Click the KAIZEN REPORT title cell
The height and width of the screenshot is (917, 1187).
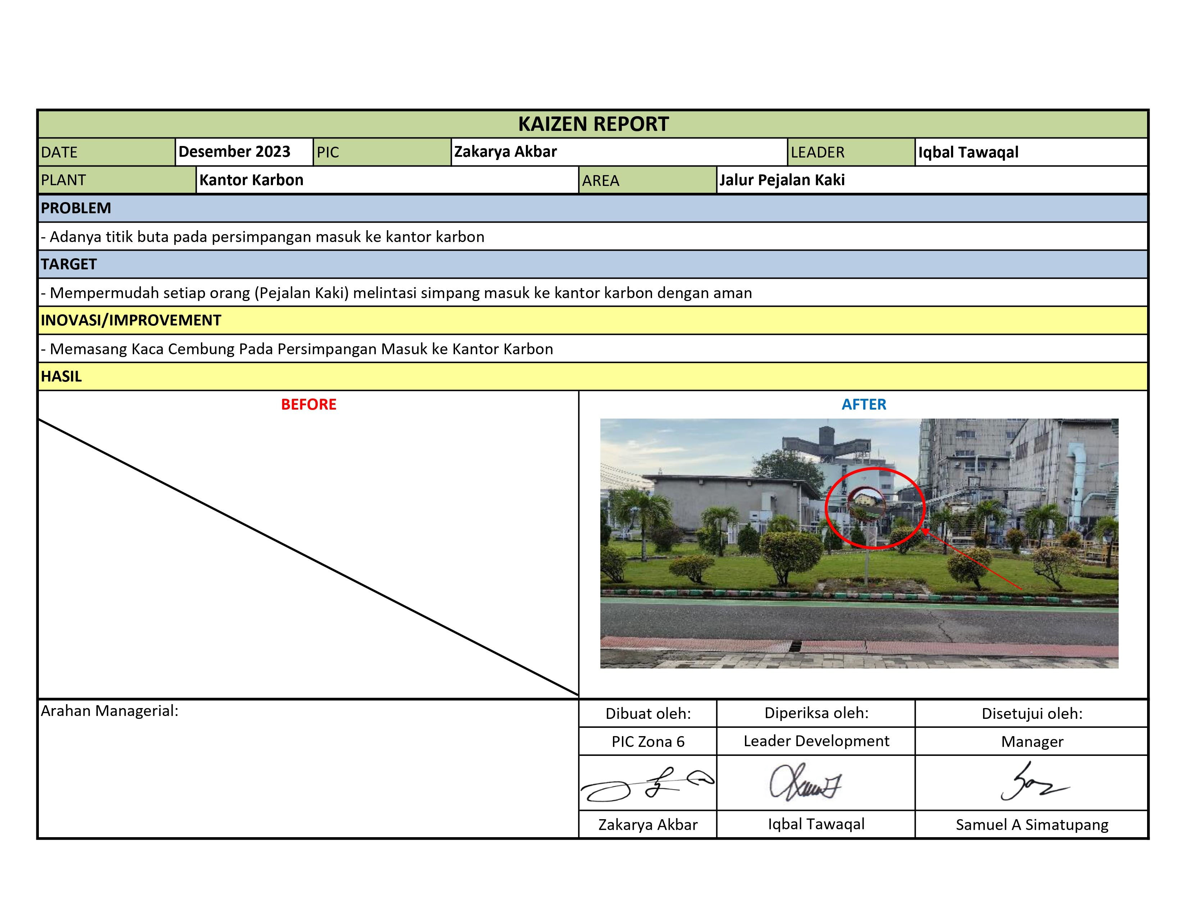click(593, 124)
